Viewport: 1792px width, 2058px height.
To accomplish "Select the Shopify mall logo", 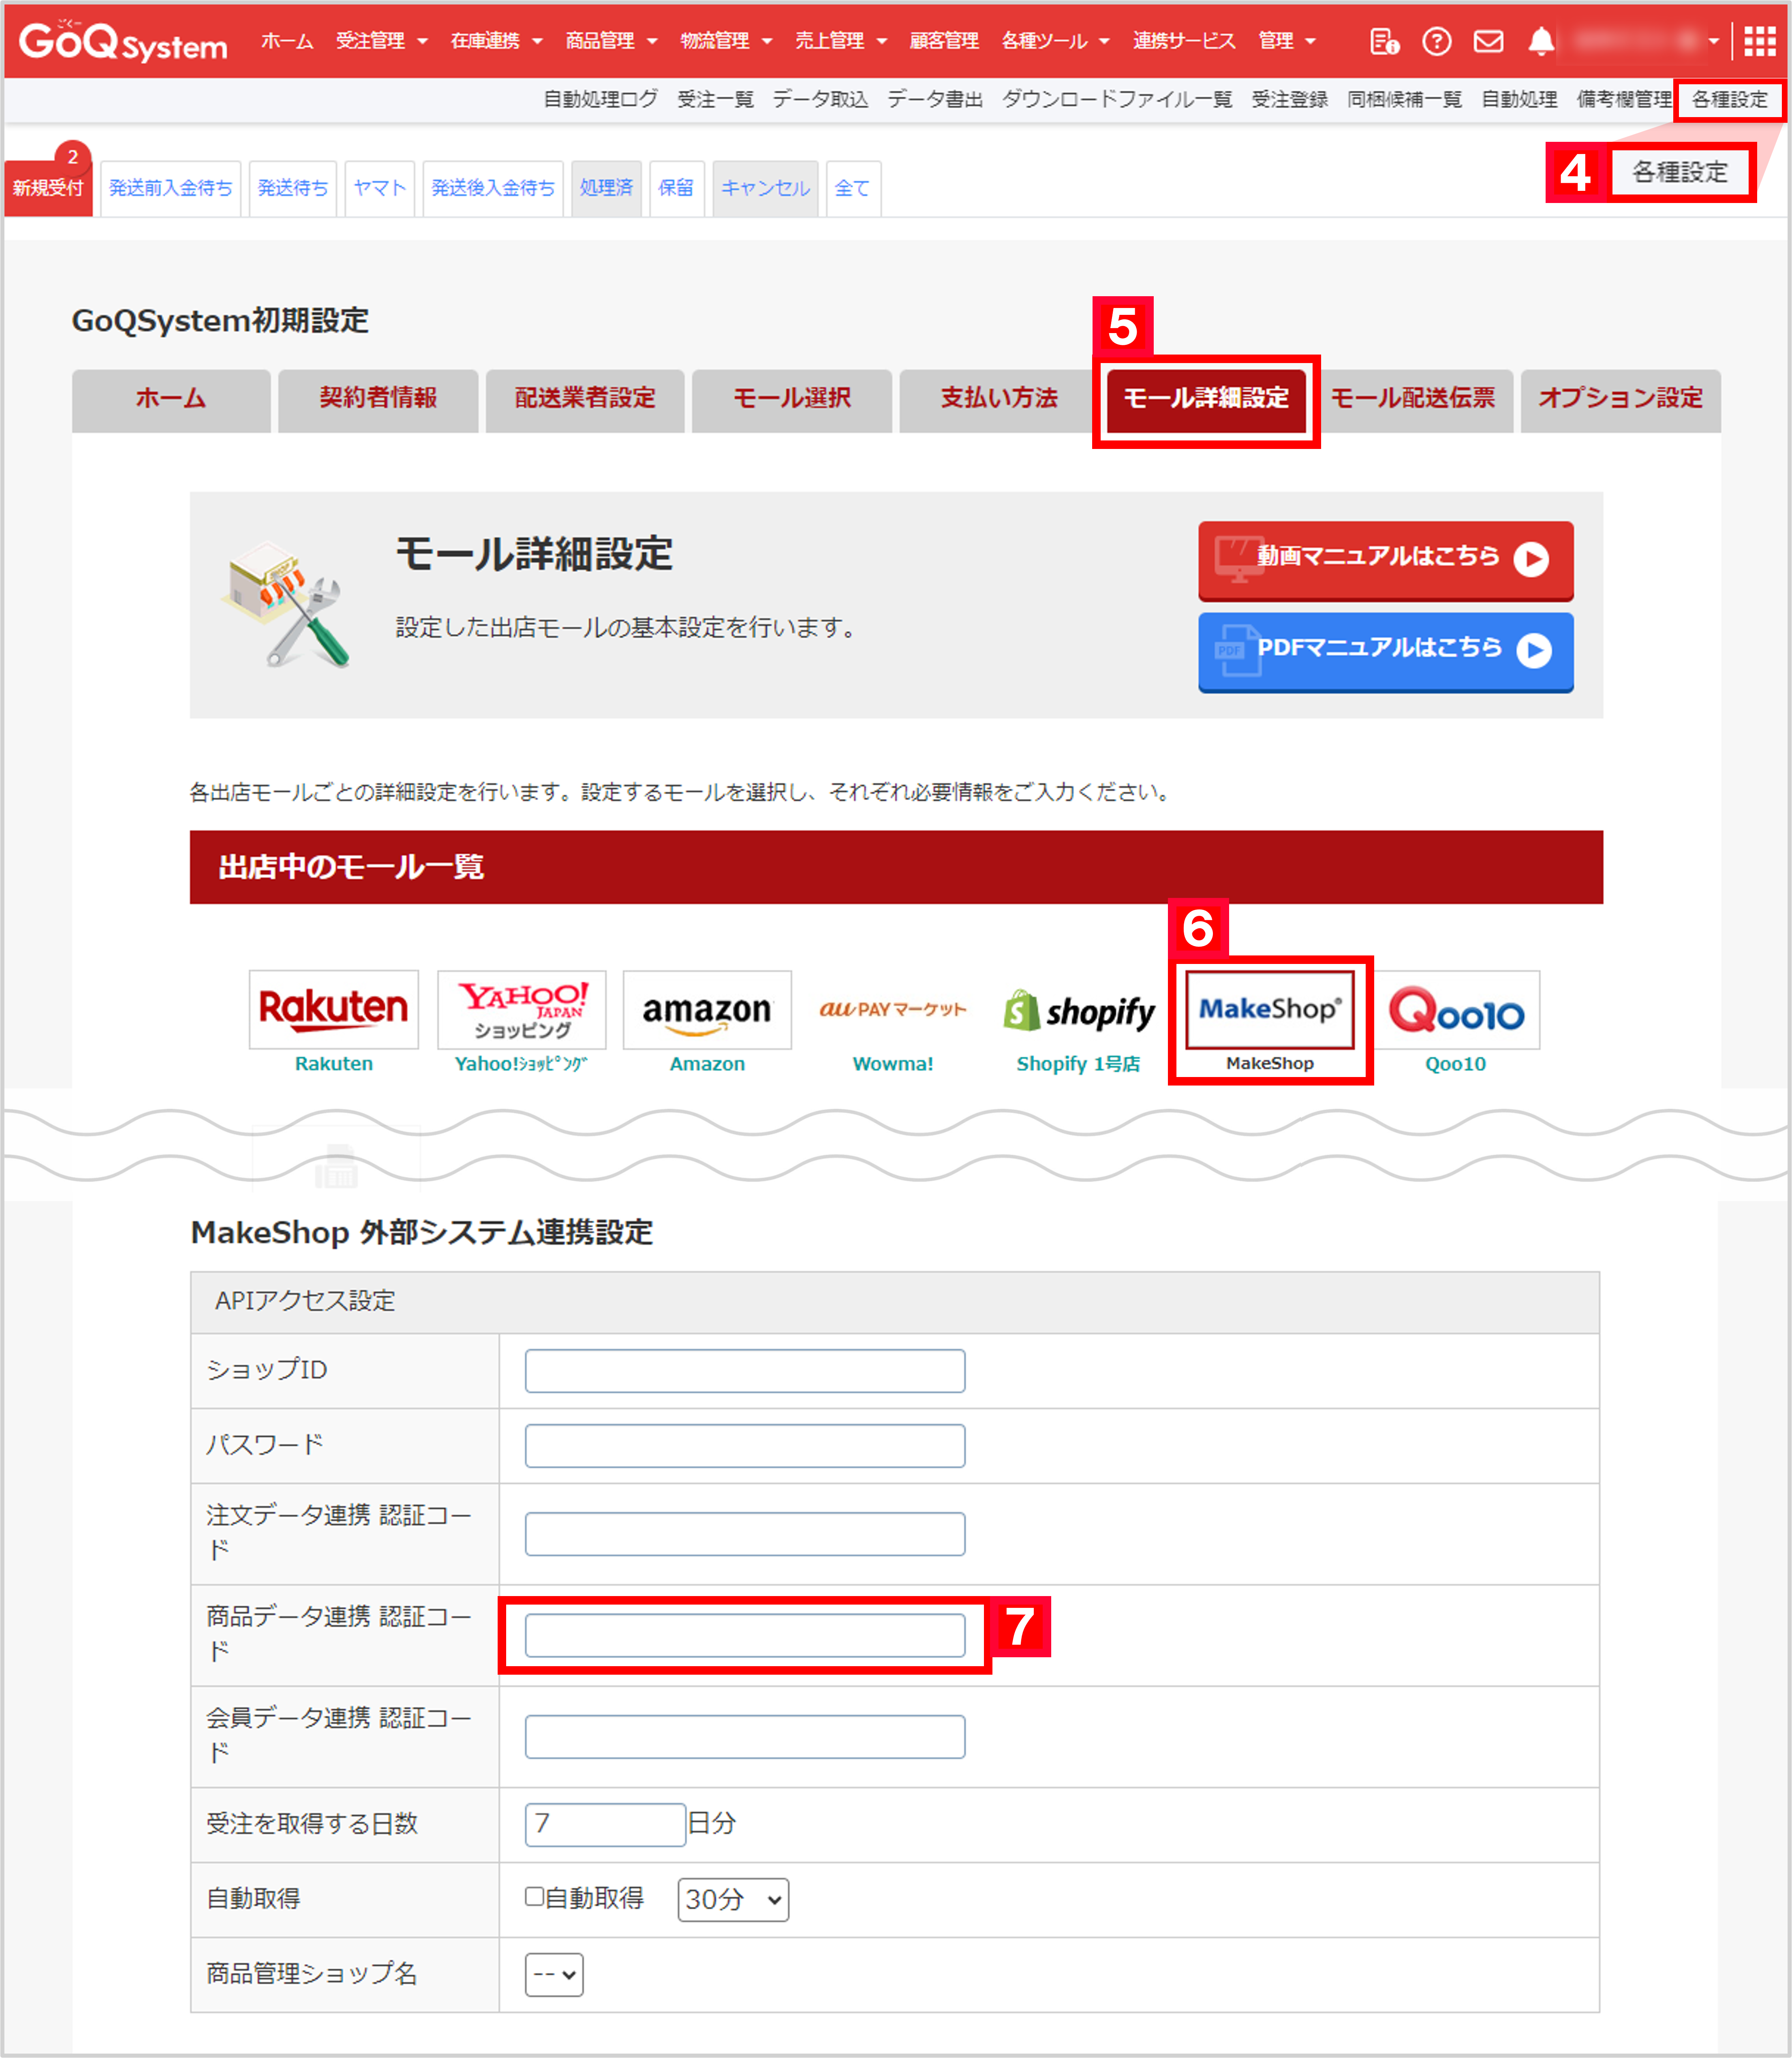I will click(1079, 1011).
